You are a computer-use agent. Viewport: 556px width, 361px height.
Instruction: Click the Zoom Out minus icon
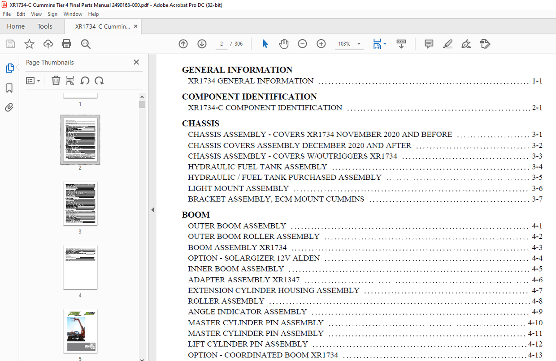pos(303,44)
